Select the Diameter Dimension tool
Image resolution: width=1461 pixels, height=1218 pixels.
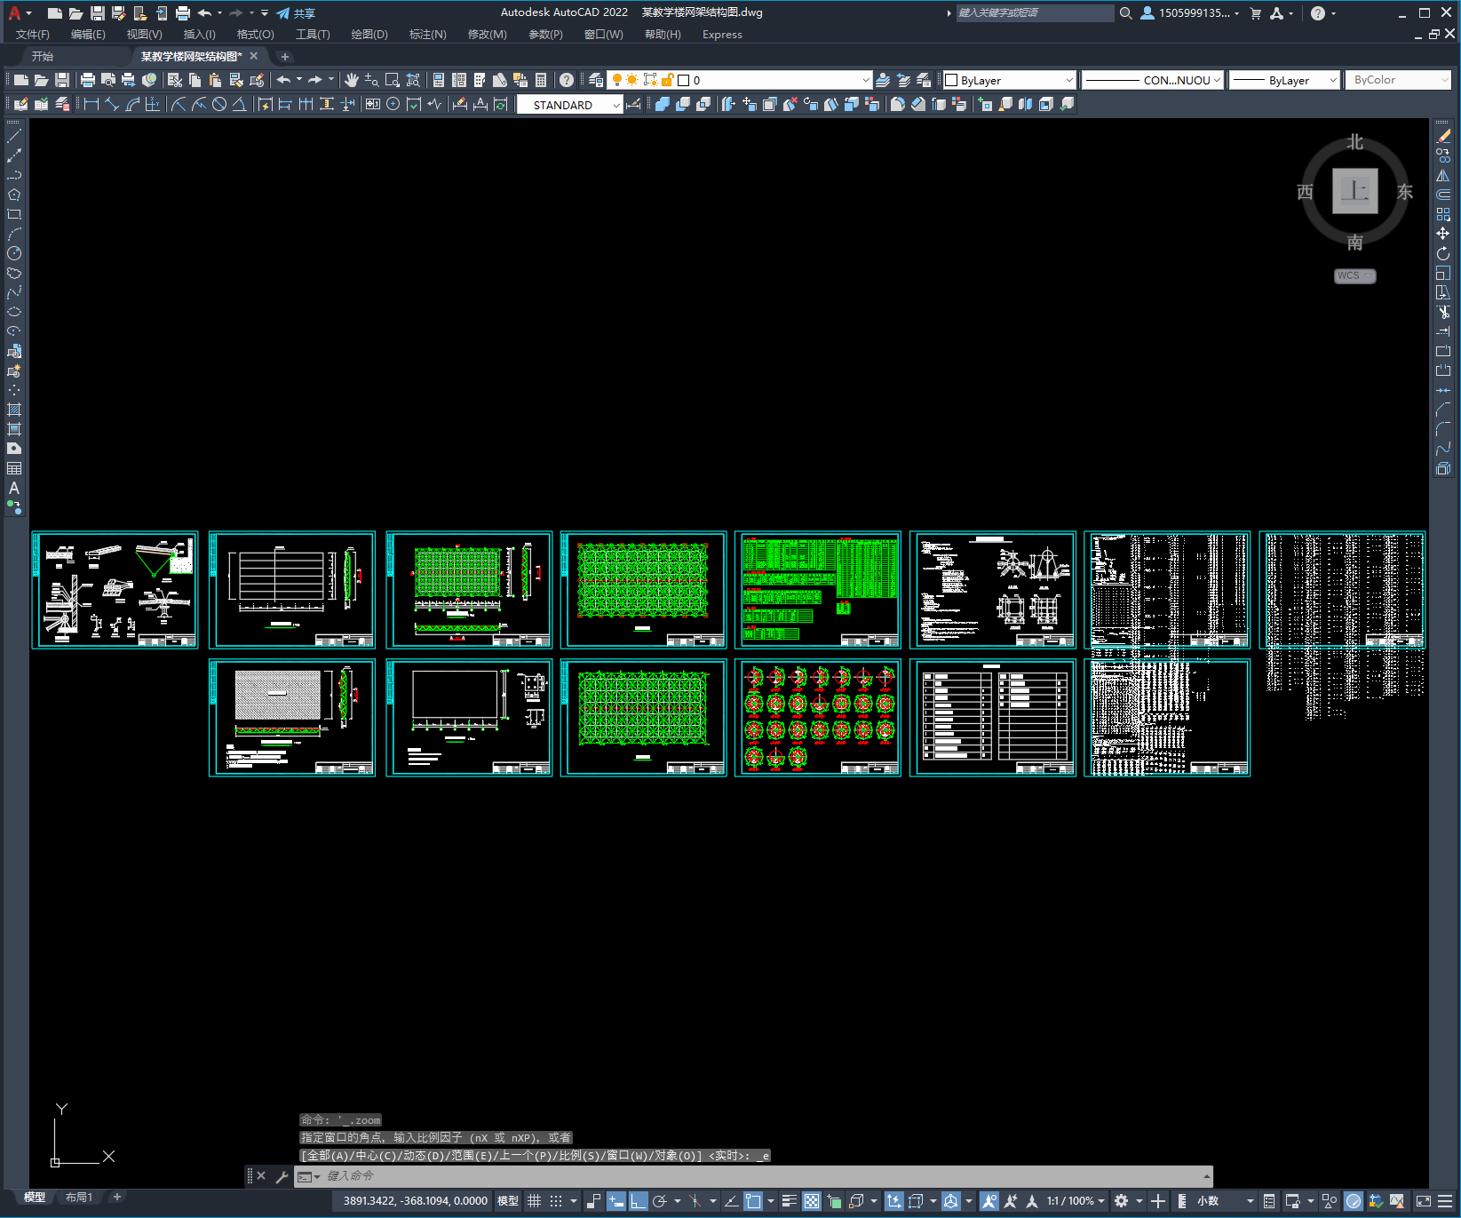point(218,104)
